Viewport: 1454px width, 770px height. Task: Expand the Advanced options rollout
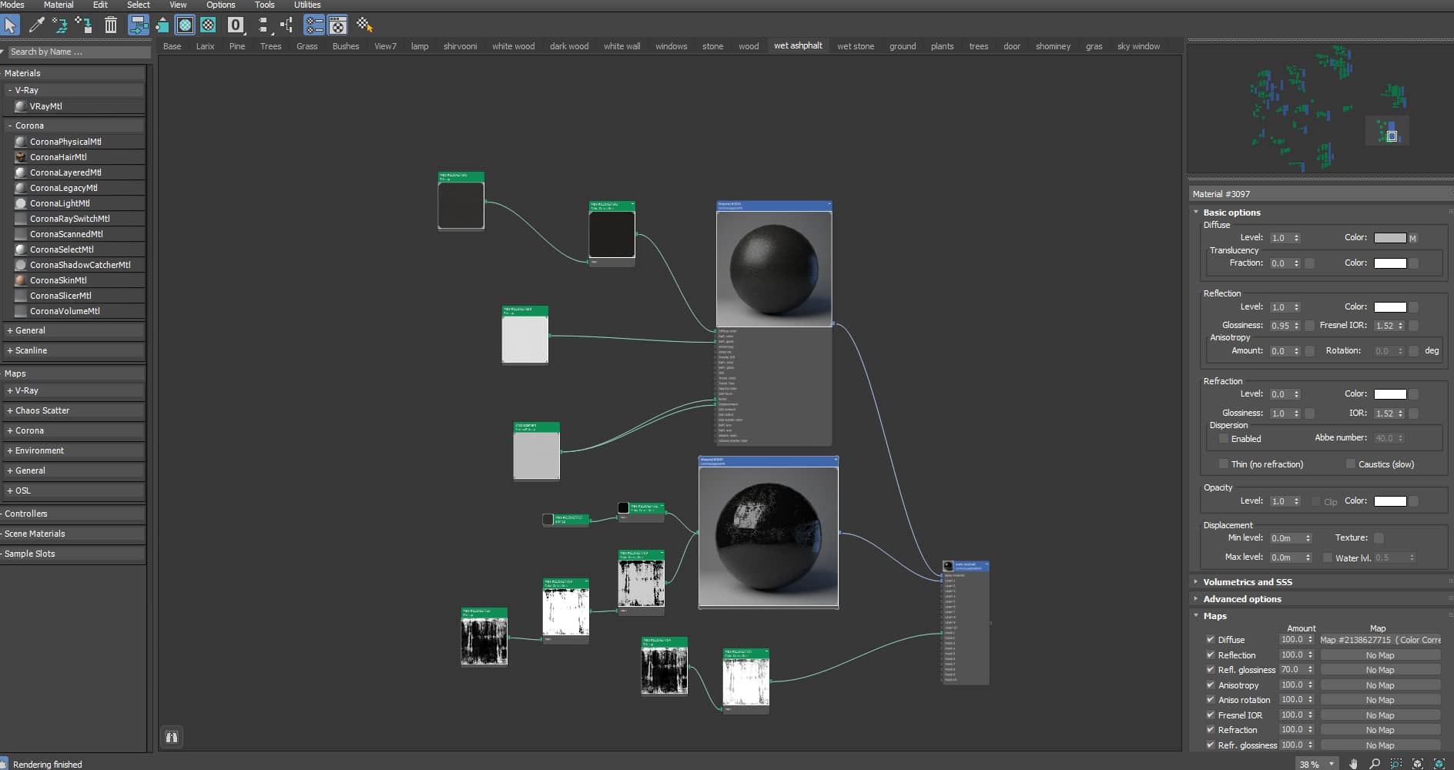pos(1241,598)
